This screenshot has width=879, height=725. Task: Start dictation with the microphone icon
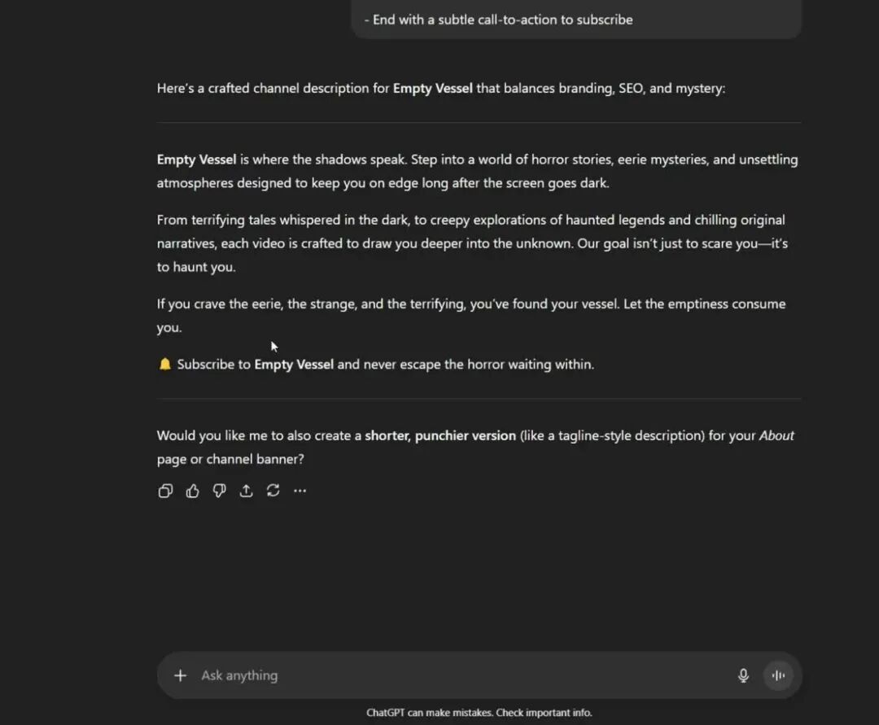tap(743, 675)
